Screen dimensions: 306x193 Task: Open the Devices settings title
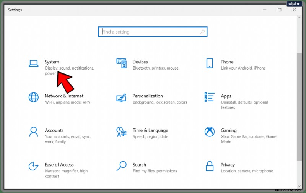(140, 62)
